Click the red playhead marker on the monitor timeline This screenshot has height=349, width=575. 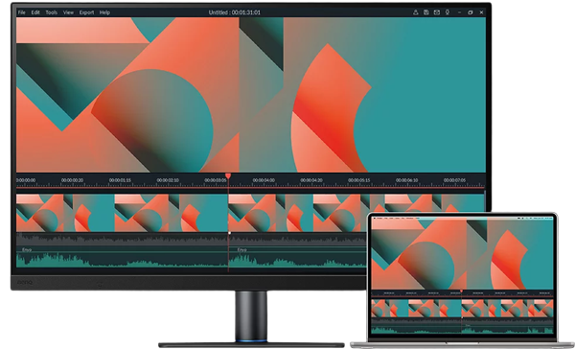(x=228, y=176)
